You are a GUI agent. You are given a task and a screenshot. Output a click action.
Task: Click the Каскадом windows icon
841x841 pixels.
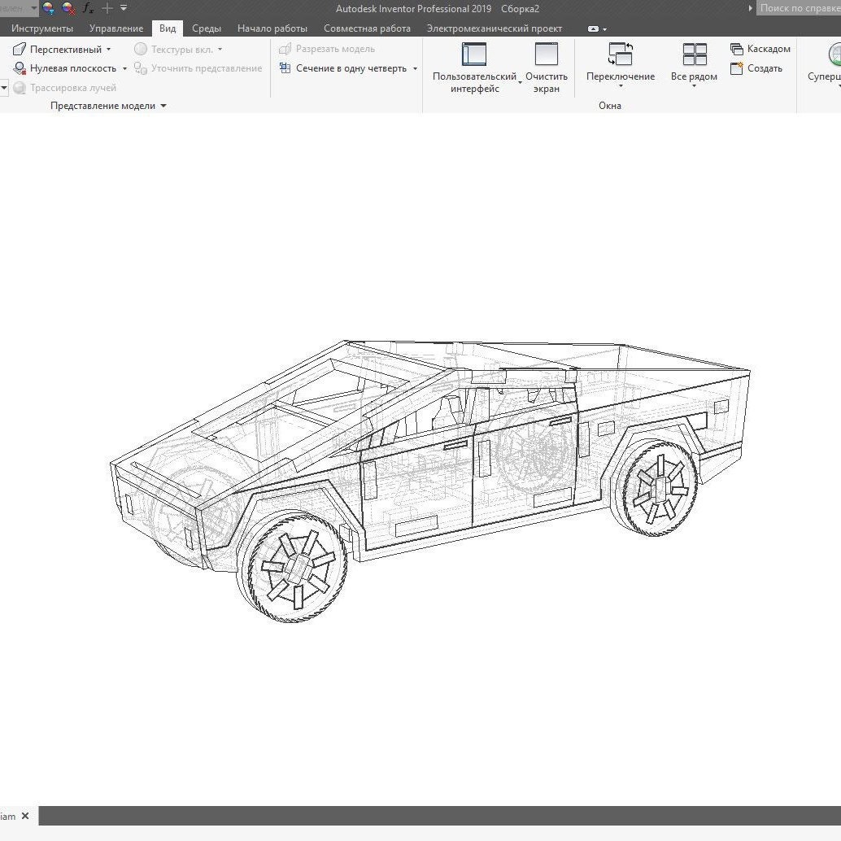click(736, 49)
